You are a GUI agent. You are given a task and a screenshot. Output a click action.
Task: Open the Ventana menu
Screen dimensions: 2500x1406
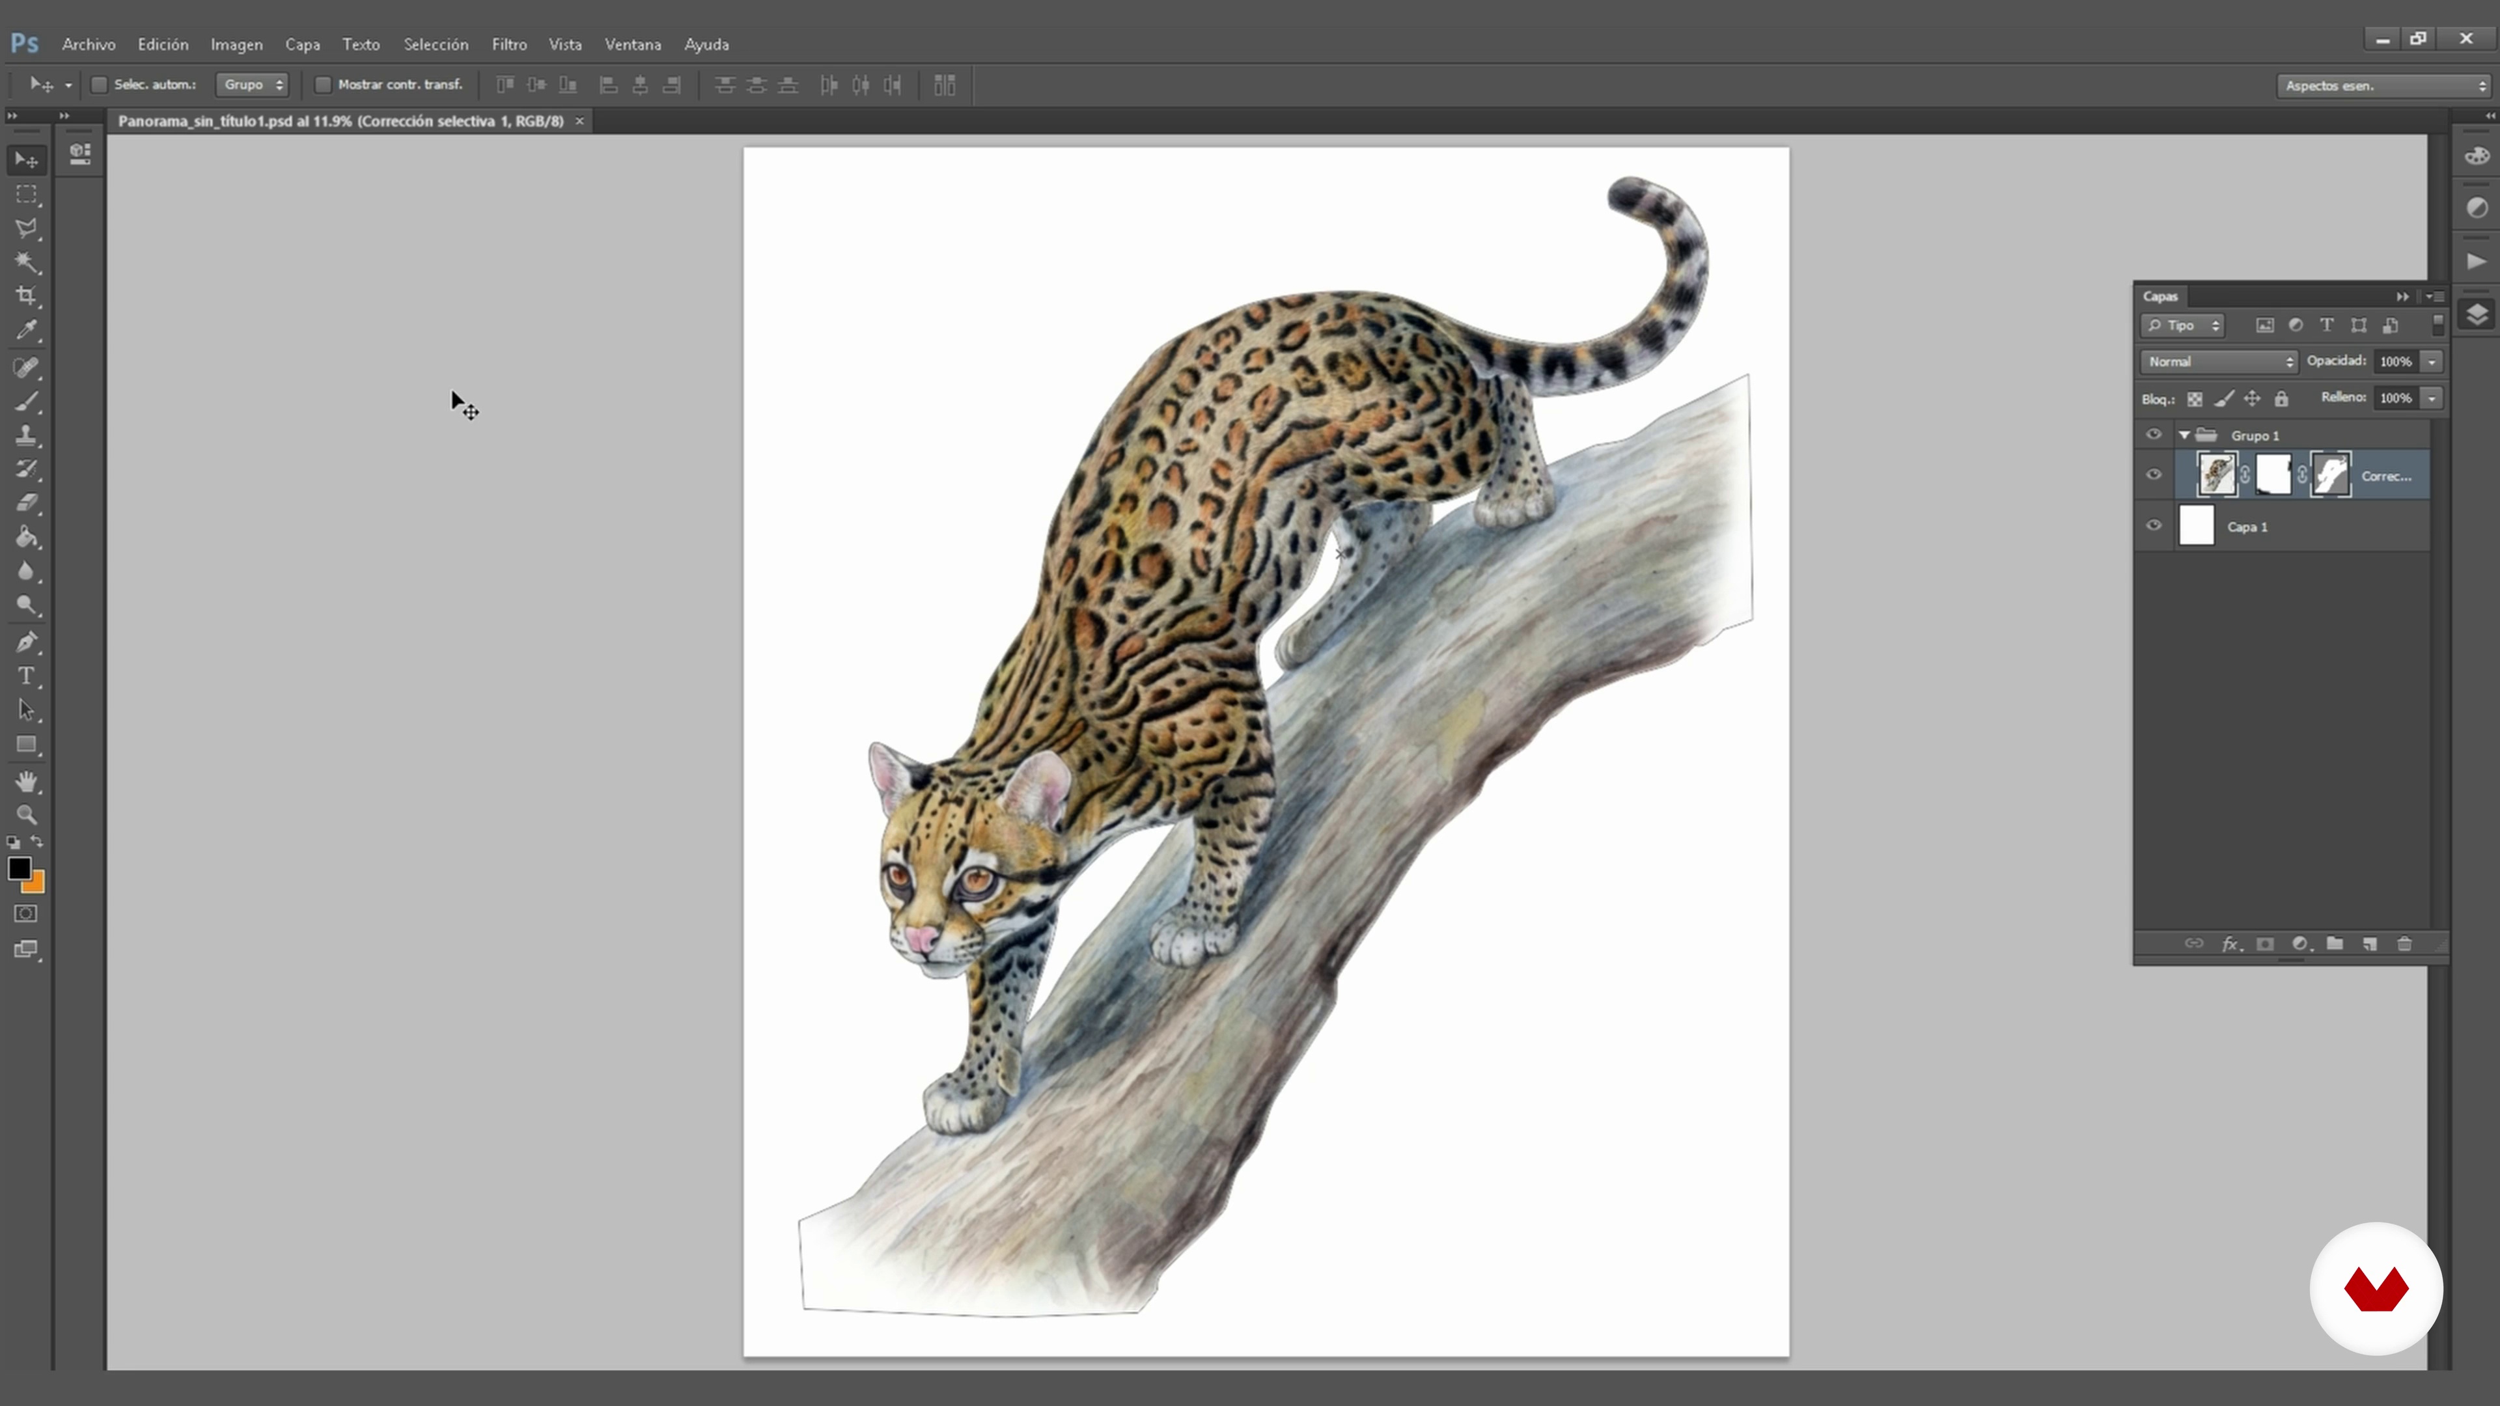(633, 45)
